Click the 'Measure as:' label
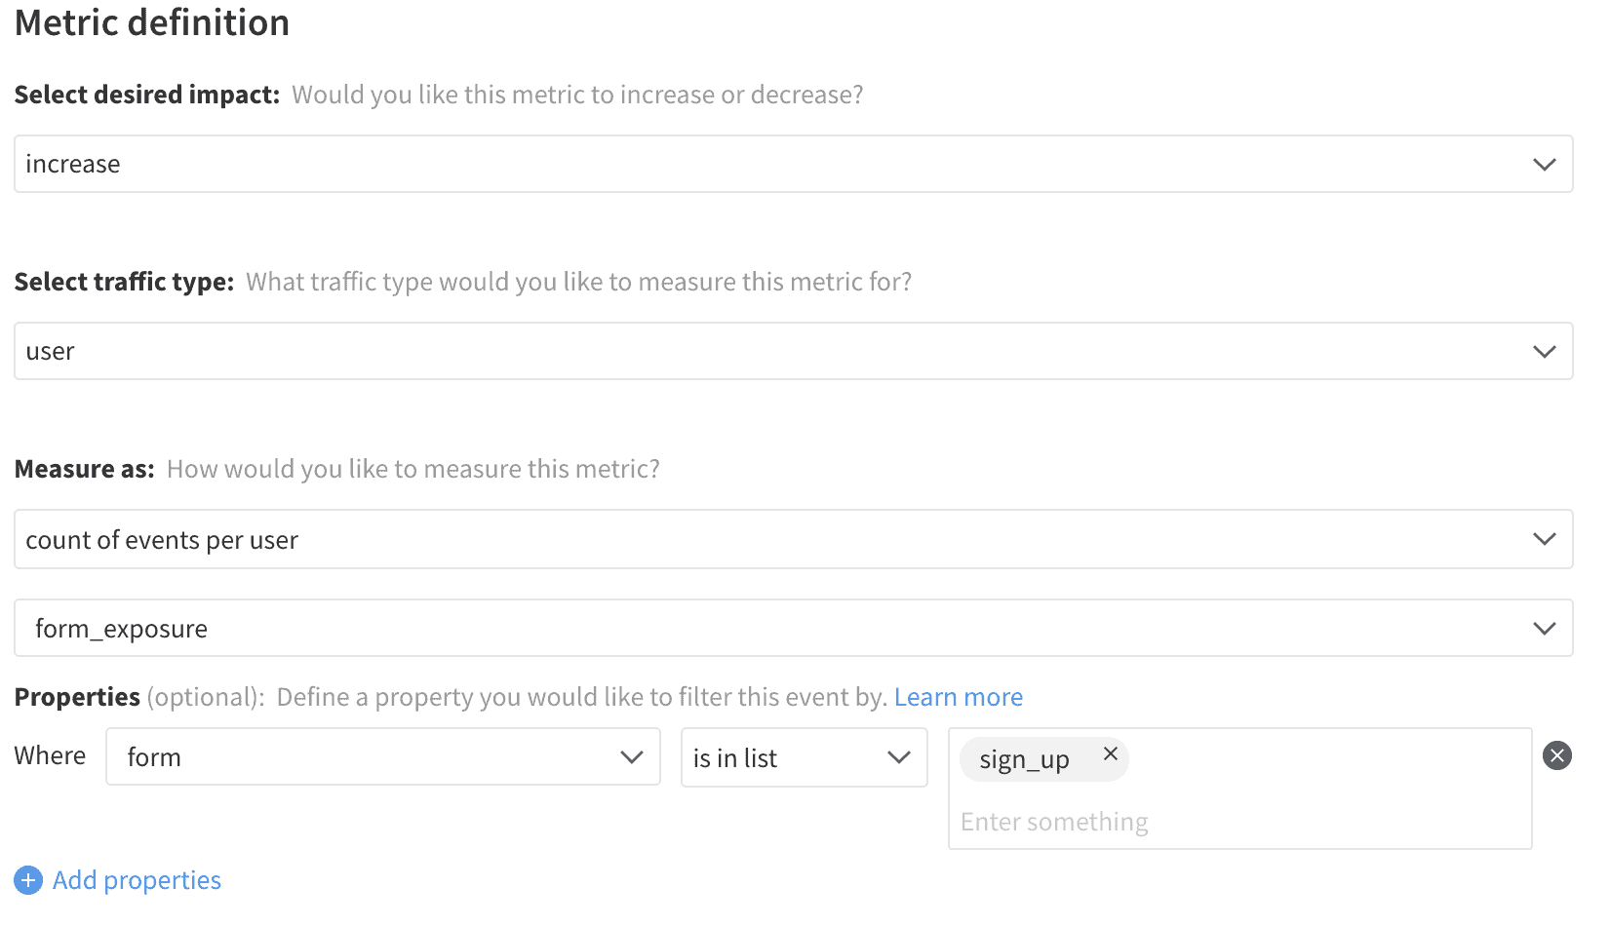Image resolution: width=1611 pixels, height=926 pixels. pyautogui.click(x=85, y=469)
